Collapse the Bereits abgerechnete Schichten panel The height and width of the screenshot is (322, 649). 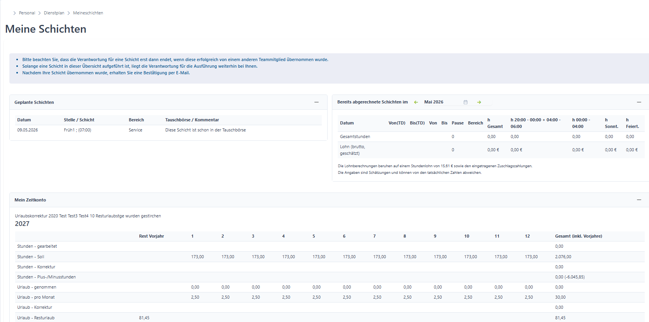(639, 102)
